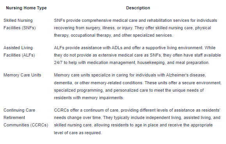Click 'occupational therapy' in the SNFs row
The width and height of the screenshot is (226, 144).
pos(91,35)
